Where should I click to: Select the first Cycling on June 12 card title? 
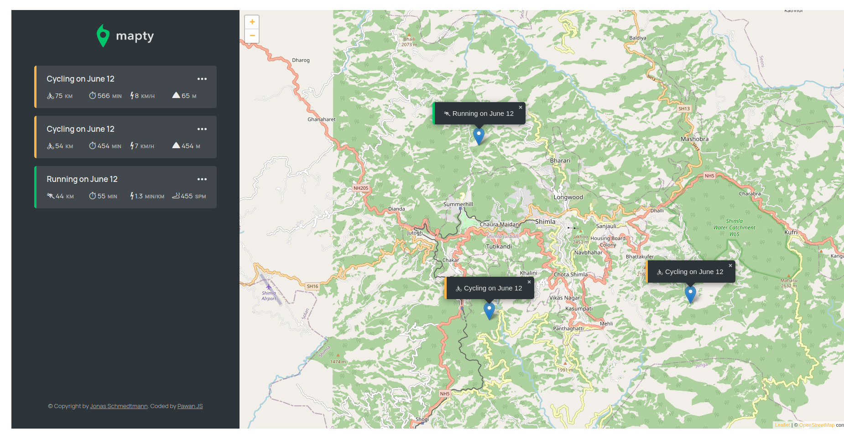pyautogui.click(x=80, y=79)
